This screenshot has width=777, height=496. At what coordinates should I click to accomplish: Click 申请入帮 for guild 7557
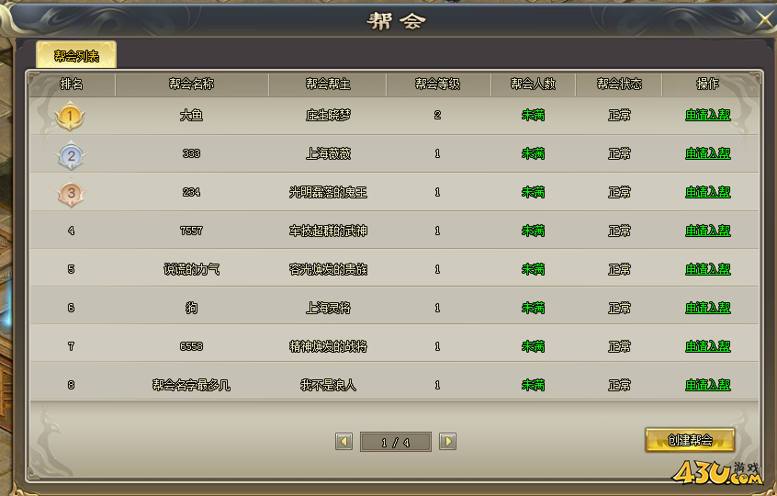coord(707,231)
